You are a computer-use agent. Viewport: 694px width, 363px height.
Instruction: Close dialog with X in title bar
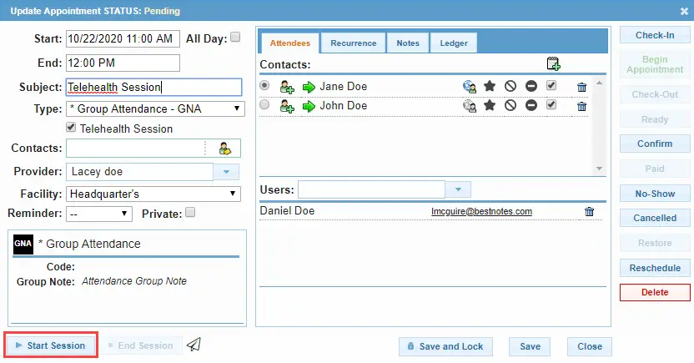tap(684, 11)
